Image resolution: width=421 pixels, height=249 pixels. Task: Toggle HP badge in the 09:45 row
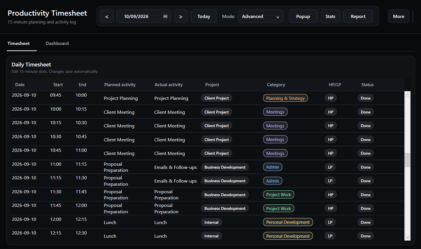click(331, 98)
